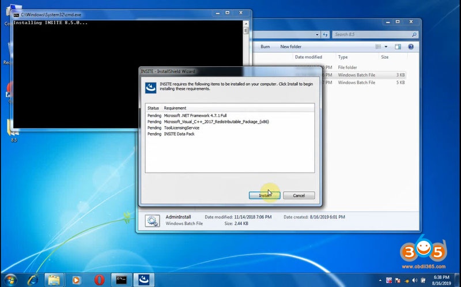Click the cmd window scrollbar thumb
The height and width of the screenshot is (287, 461).
[x=246, y=31]
